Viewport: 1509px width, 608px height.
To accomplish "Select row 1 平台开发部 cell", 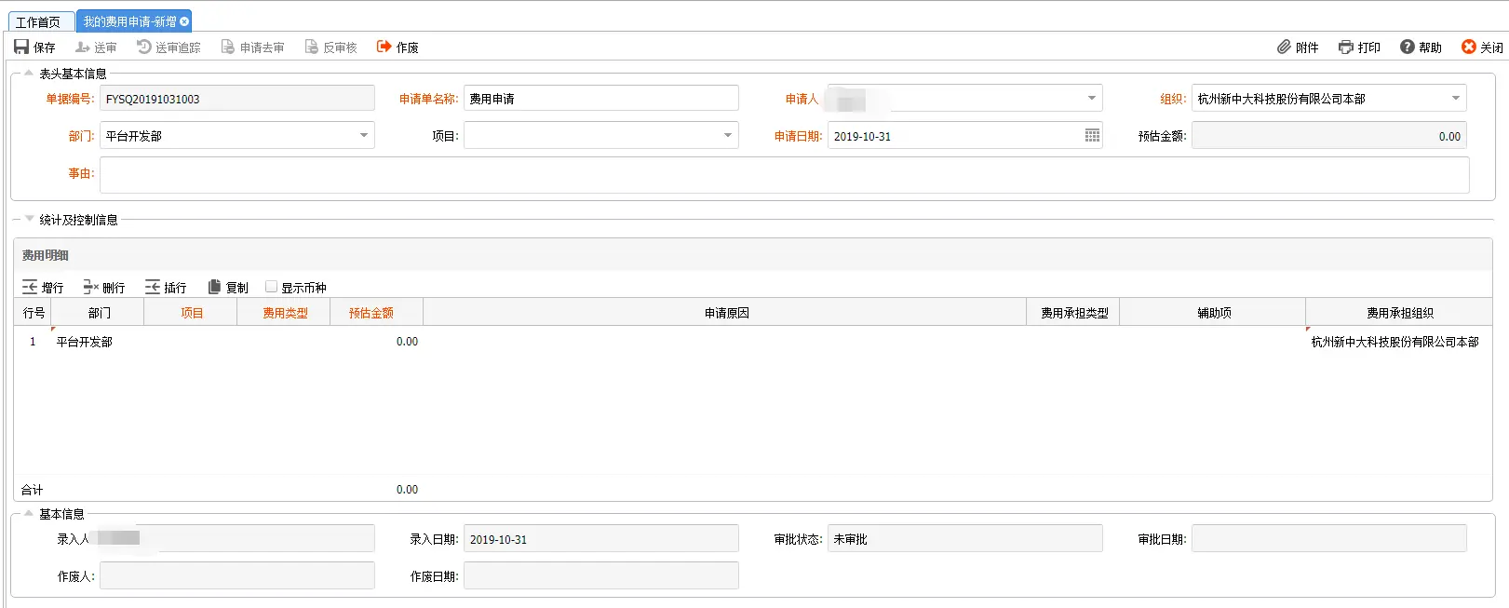I will (98, 342).
